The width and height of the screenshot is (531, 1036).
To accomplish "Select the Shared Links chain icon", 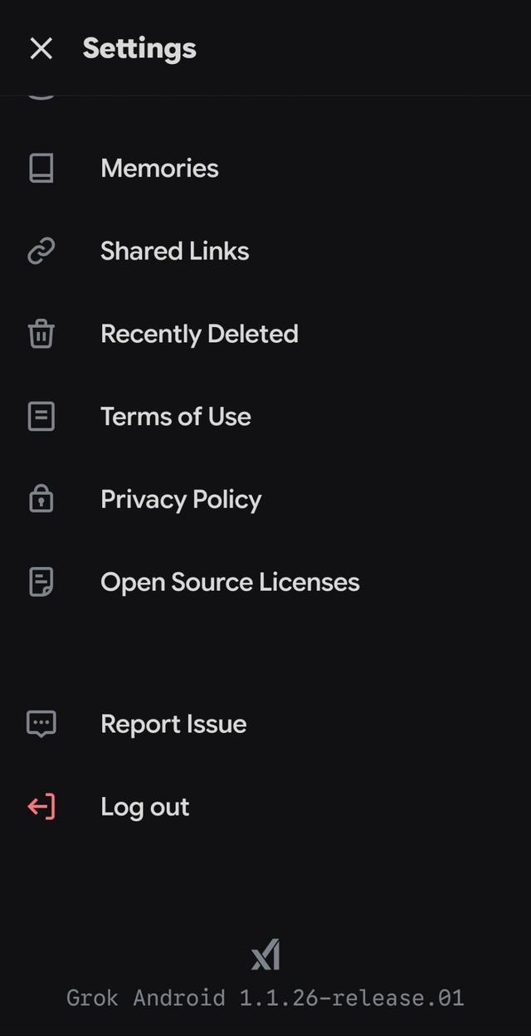I will (41, 251).
